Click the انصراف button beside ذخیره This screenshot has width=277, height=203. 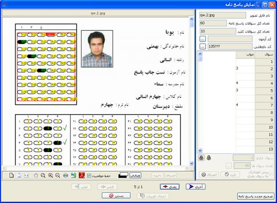(170, 175)
